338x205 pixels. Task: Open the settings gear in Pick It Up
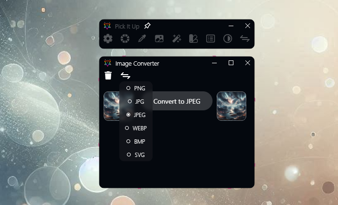coord(108,39)
